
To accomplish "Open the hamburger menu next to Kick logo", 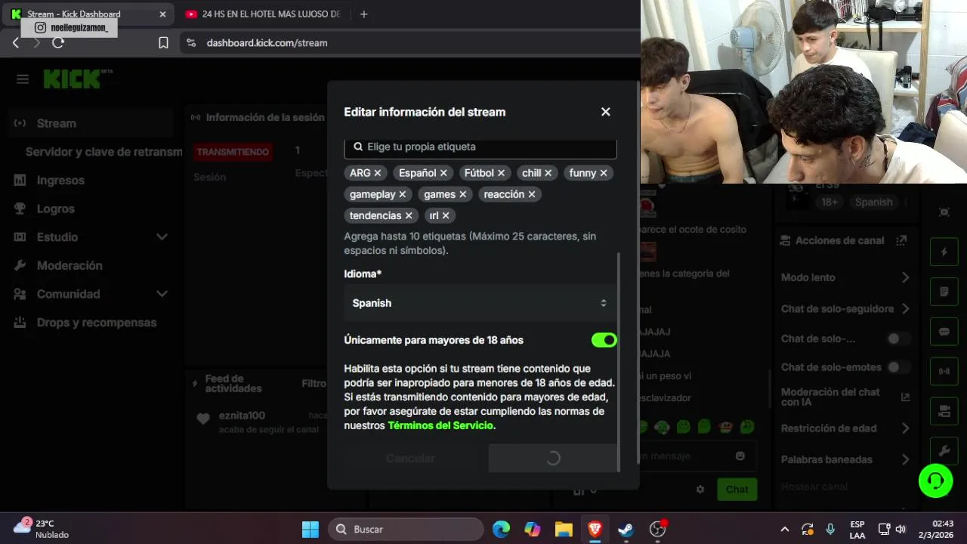I will point(23,79).
